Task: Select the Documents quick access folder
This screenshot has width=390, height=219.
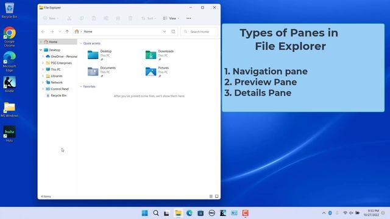Action: point(102,72)
